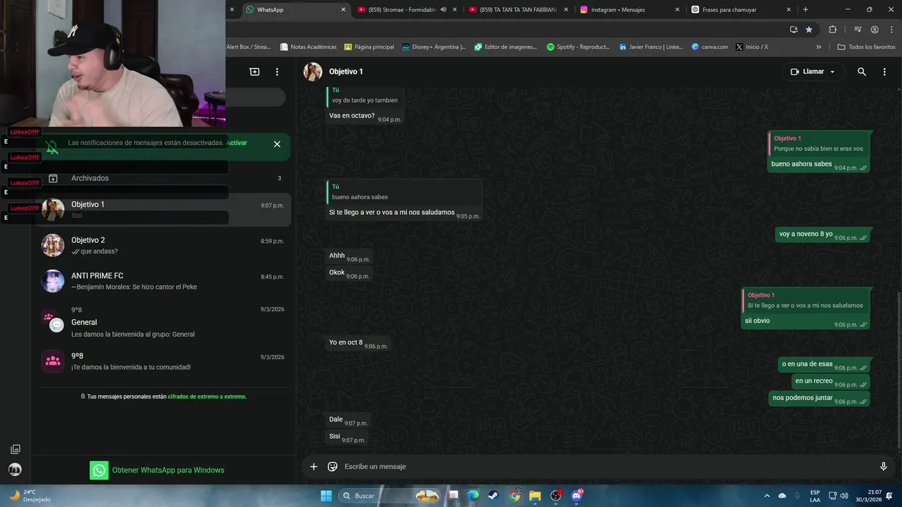
Task: Open the media controls icon in browser toolbar
Action: tap(858, 30)
